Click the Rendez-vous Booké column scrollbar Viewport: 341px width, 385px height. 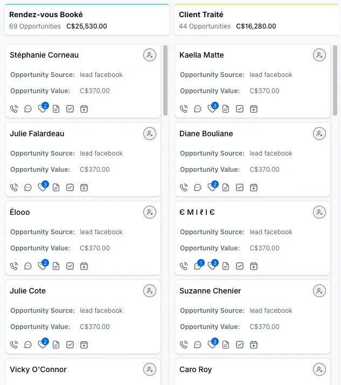click(x=165, y=81)
